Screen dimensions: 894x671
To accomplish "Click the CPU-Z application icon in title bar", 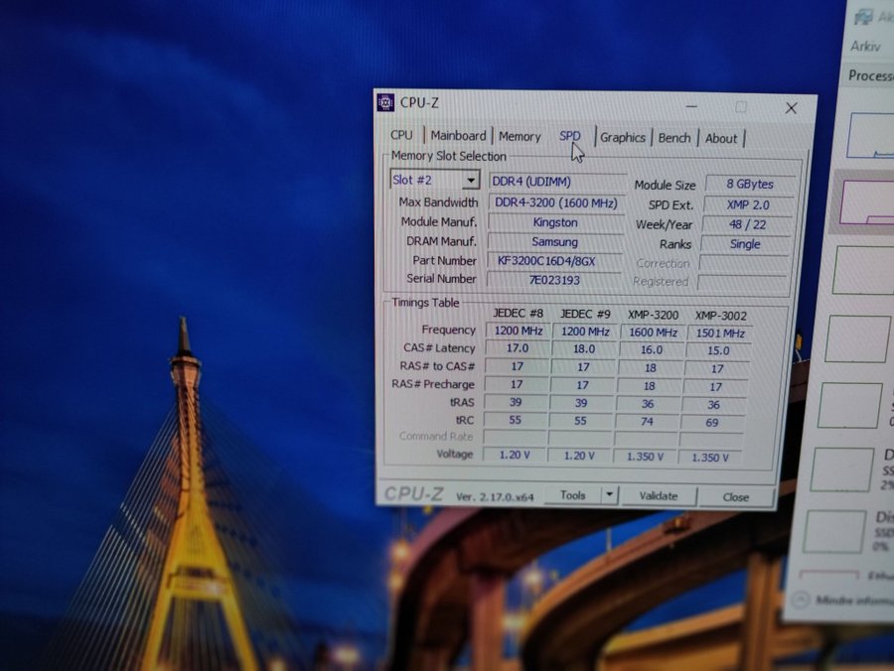I will [x=385, y=103].
